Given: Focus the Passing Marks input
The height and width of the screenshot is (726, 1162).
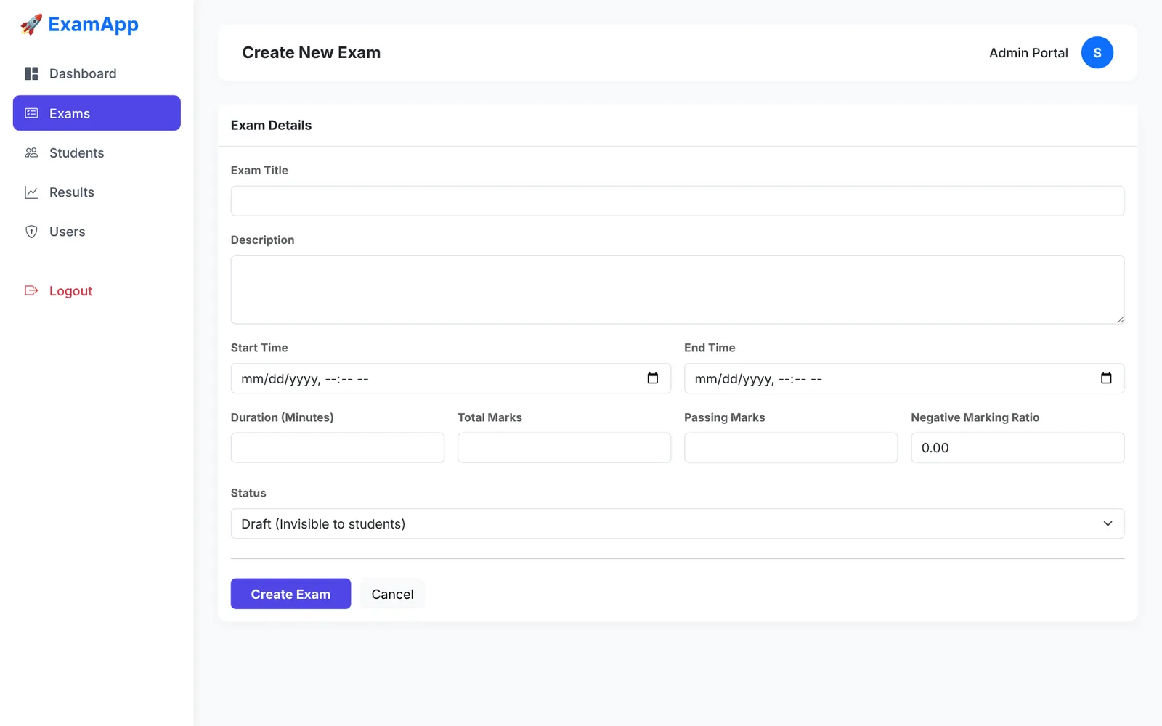Looking at the screenshot, I should click(791, 448).
